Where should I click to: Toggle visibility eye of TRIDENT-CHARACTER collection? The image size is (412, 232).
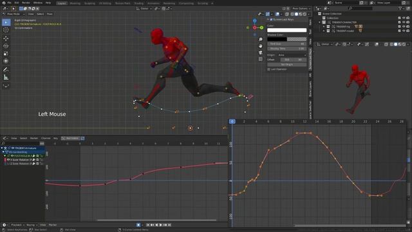(404, 23)
